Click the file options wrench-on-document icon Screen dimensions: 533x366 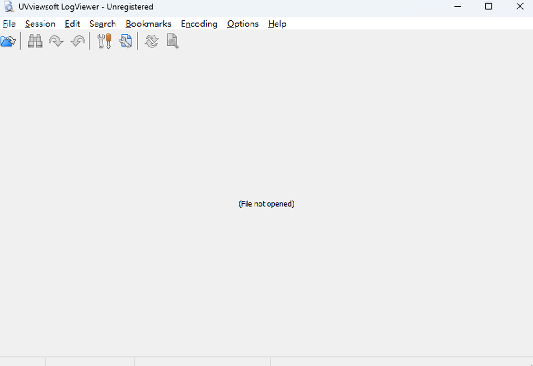125,41
